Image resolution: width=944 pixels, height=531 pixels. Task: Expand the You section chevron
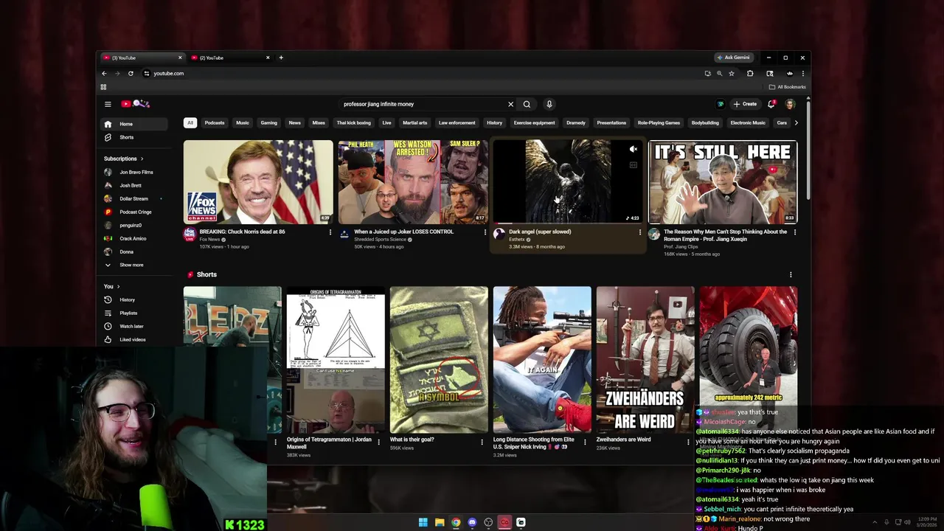tap(118, 286)
